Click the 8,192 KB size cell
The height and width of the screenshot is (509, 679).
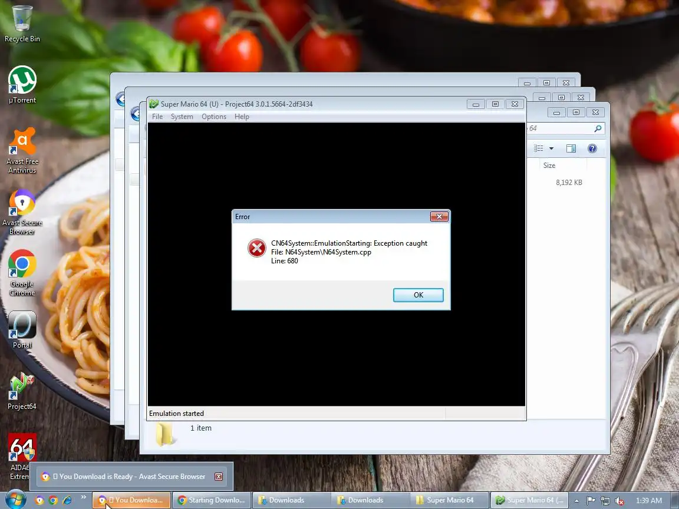click(x=569, y=183)
